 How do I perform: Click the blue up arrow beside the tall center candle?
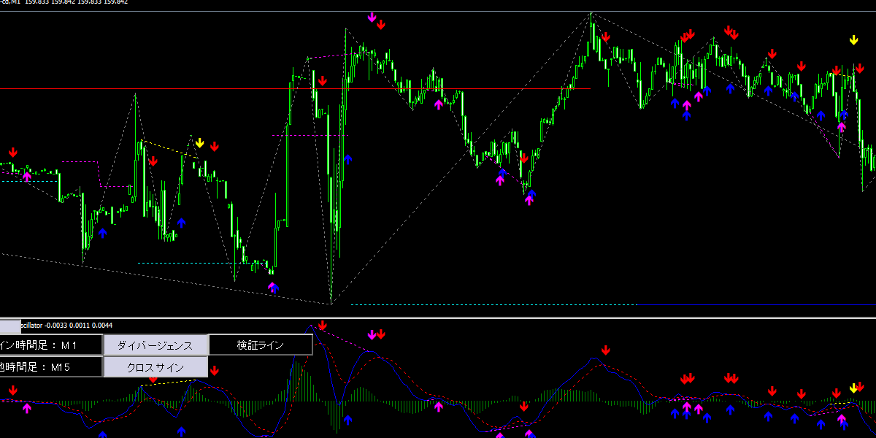(x=347, y=159)
